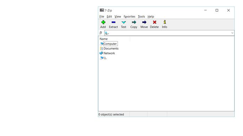Open the Help menu
243x136 pixels.
(151, 17)
